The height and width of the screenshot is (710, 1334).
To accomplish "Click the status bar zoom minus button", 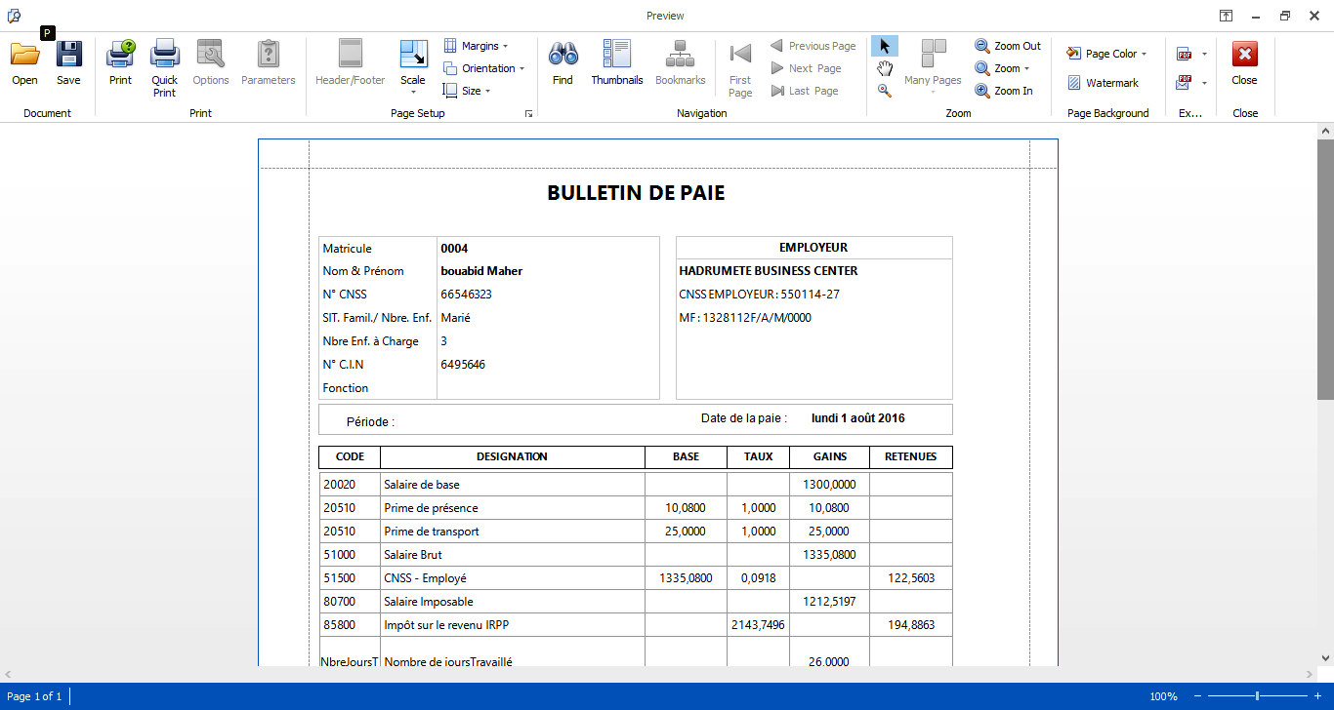I will tap(1196, 696).
